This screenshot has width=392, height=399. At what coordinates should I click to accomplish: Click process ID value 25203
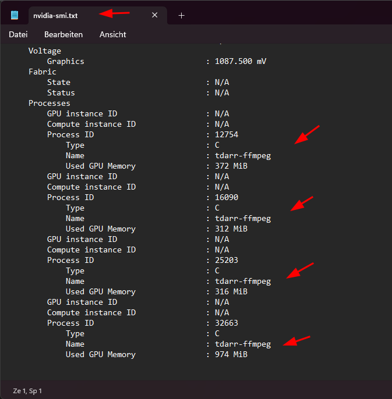[227, 260]
